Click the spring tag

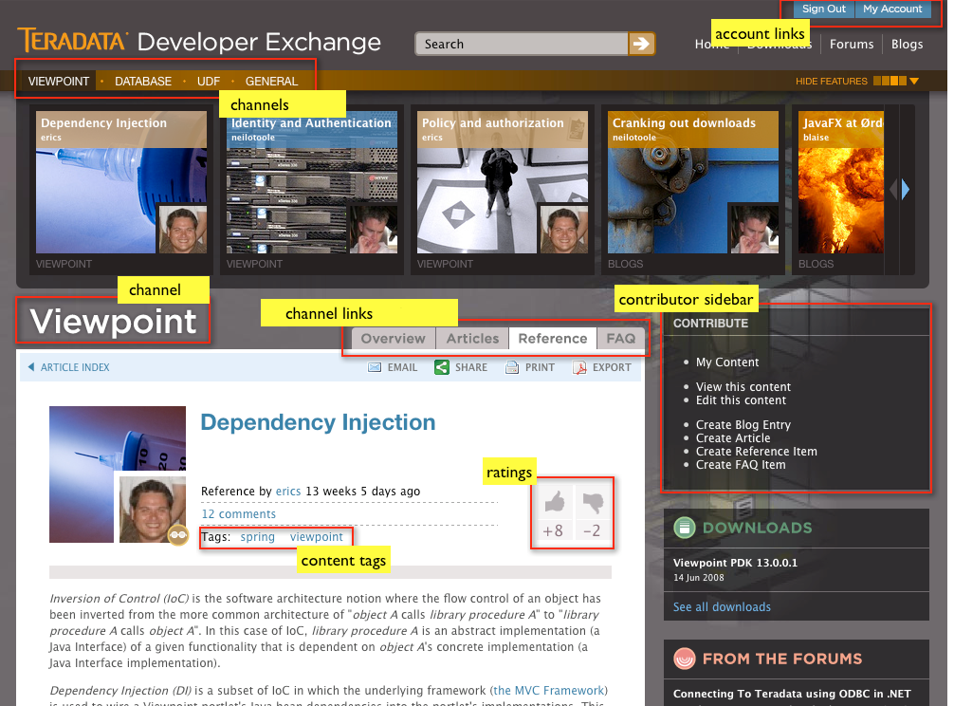257,537
